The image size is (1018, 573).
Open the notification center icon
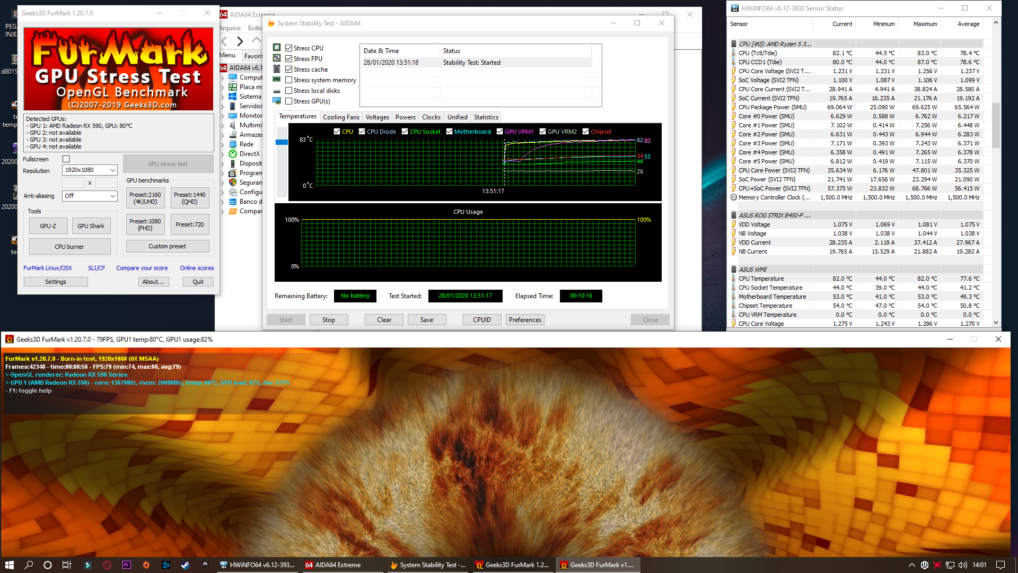pyautogui.click(x=1001, y=565)
